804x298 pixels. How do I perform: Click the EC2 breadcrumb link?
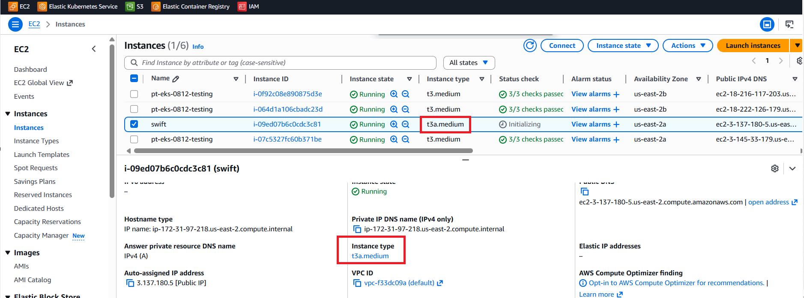click(x=34, y=24)
